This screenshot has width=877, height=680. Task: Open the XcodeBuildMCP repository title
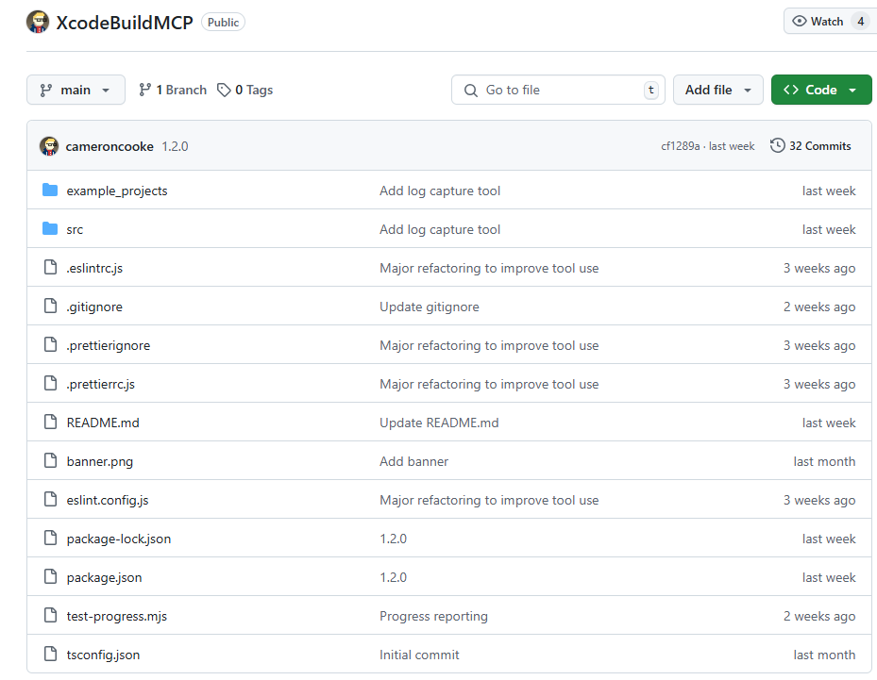125,23
